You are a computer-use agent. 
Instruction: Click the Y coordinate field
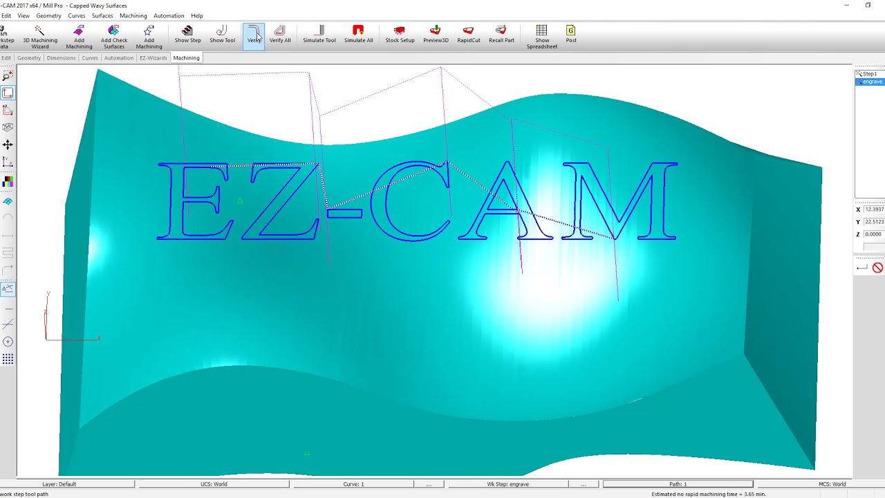(x=874, y=222)
